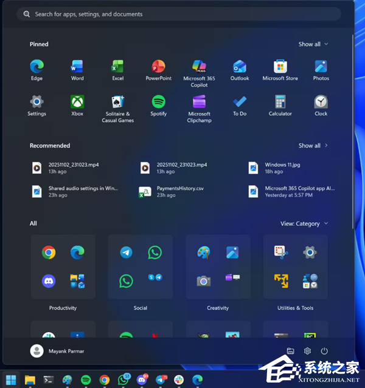The image size is (365, 388).
Task: Open Excel from the Pinned section
Action: 118,70
